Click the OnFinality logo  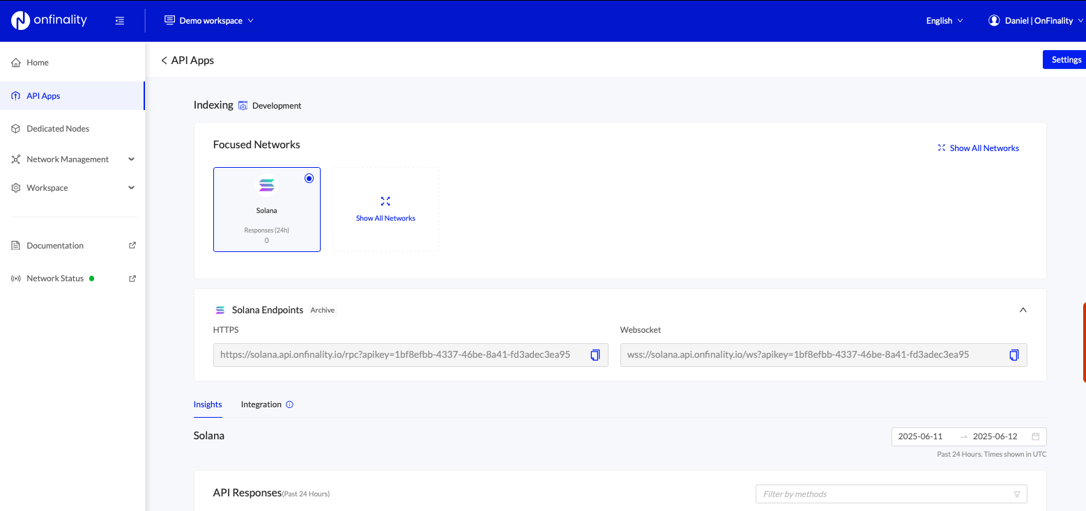[x=49, y=20]
